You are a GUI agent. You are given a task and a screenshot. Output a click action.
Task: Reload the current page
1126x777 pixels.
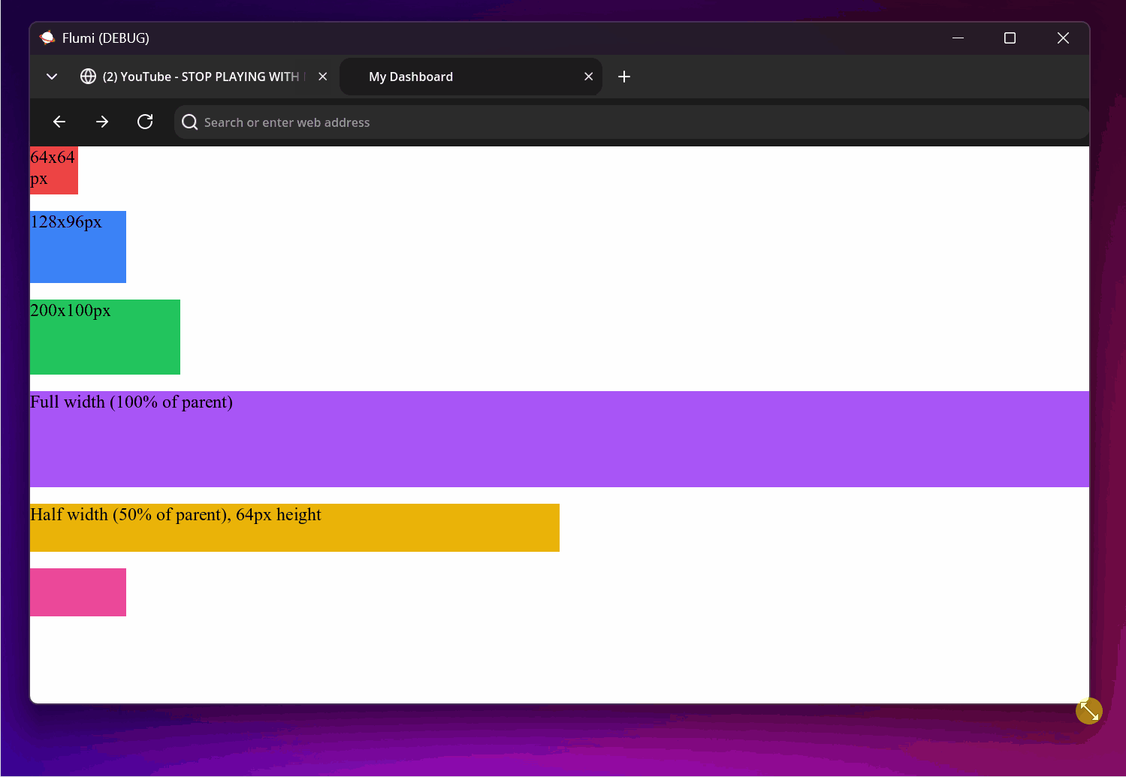(145, 122)
